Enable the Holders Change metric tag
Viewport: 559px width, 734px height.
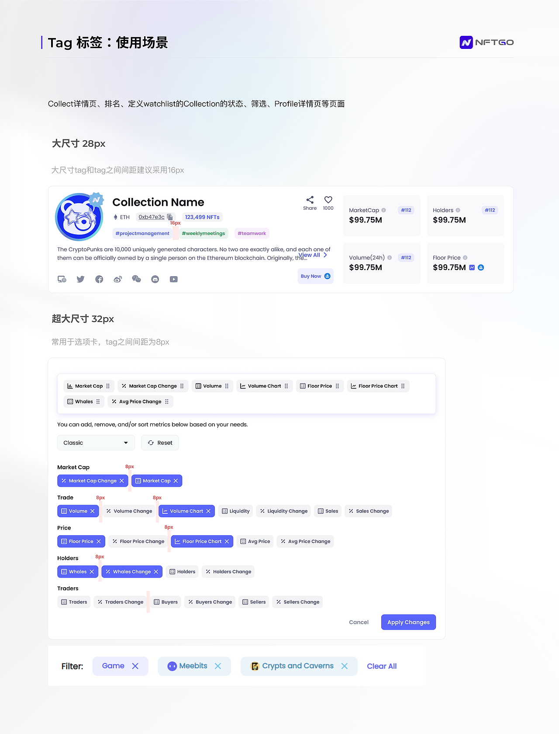tap(228, 571)
